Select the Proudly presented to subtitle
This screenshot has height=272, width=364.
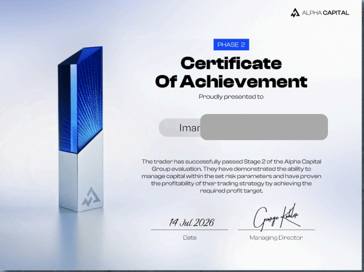coord(231,97)
